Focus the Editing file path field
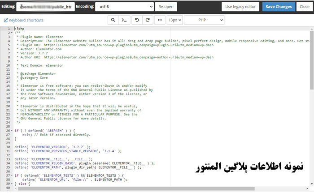Viewport: 314px width, 196px height. (45, 7)
